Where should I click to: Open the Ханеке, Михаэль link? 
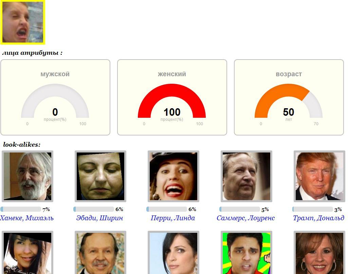pyautogui.click(x=26, y=218)
